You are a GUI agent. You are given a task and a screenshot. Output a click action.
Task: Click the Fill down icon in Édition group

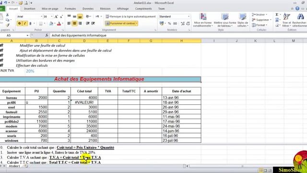[x=277, y=20]
